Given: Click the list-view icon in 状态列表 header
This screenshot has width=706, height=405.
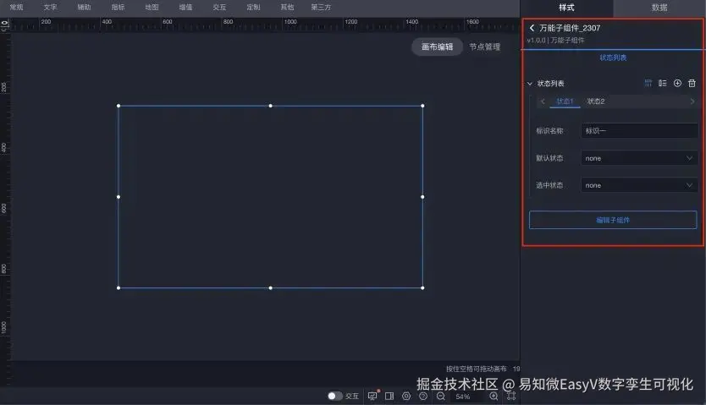Looking at the screenshot, I should pyautogui.click(x=662, y=83).
